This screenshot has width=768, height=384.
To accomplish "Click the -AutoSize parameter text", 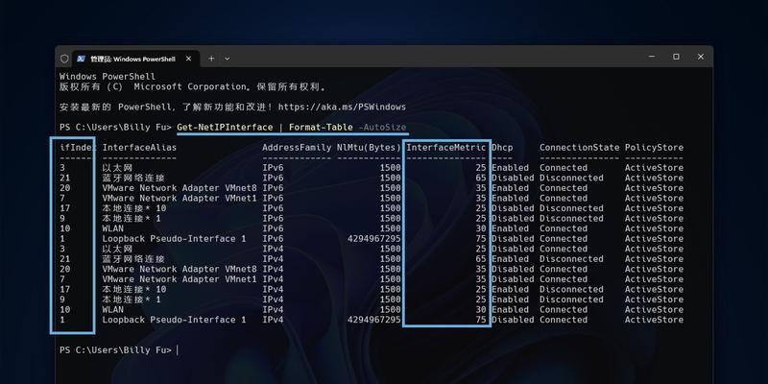I will [x=382, y=128].
